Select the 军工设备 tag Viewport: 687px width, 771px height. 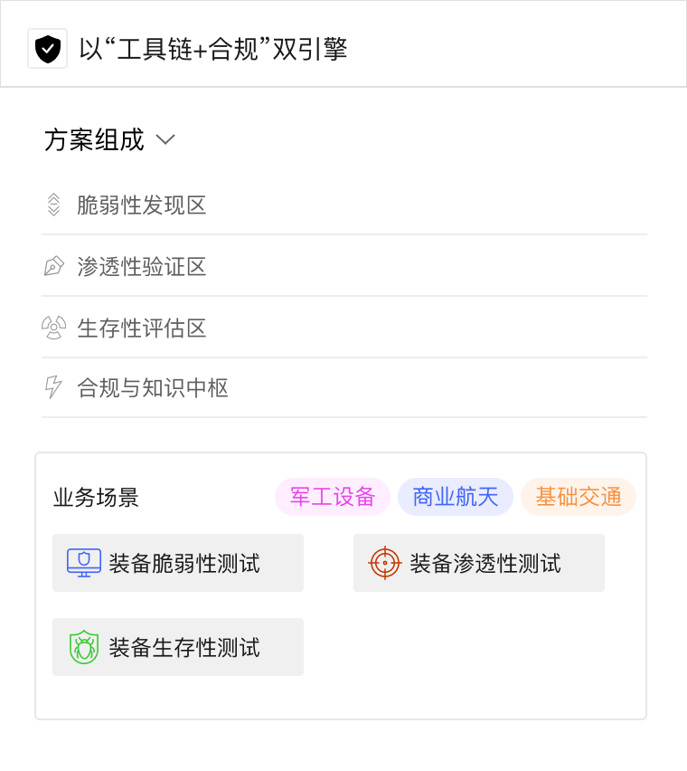(333, 497)
